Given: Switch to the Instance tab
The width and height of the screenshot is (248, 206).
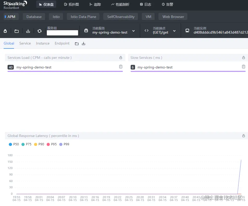Looking at the screenshot, I should 43,43.
